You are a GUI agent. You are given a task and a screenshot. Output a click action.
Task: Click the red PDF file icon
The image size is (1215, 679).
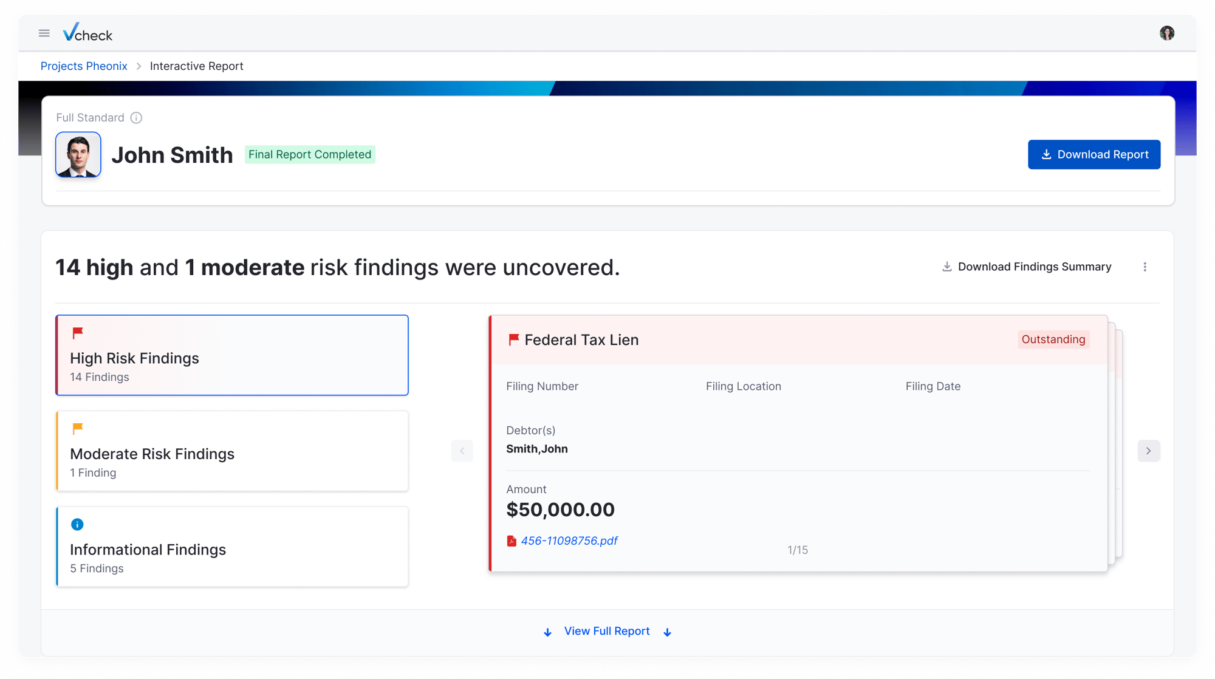(512, 541)
